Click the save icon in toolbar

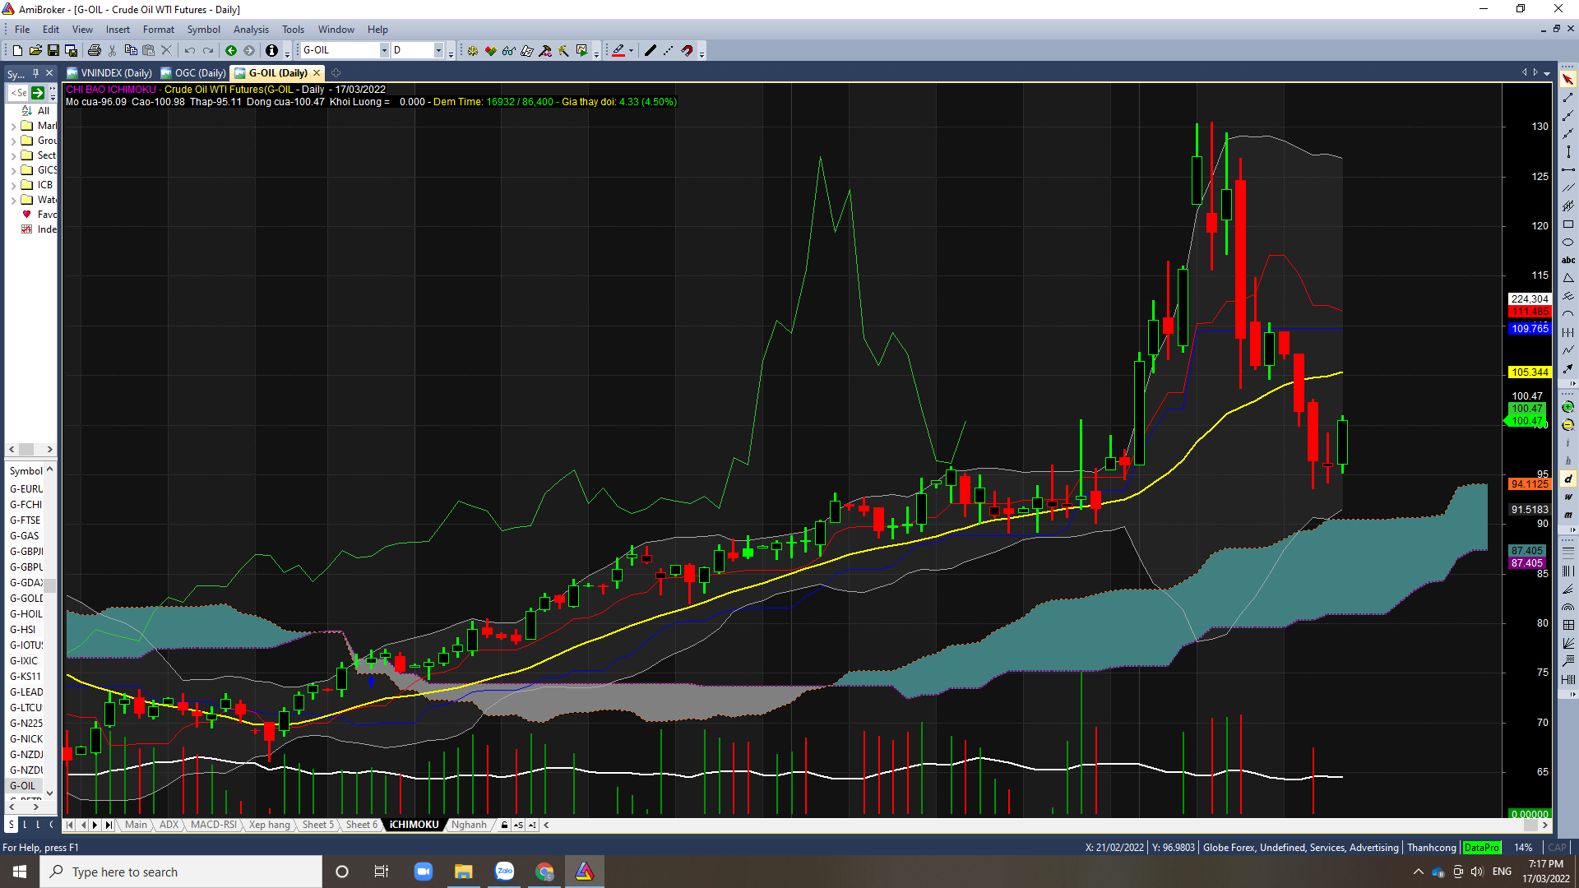coord(53,51)
